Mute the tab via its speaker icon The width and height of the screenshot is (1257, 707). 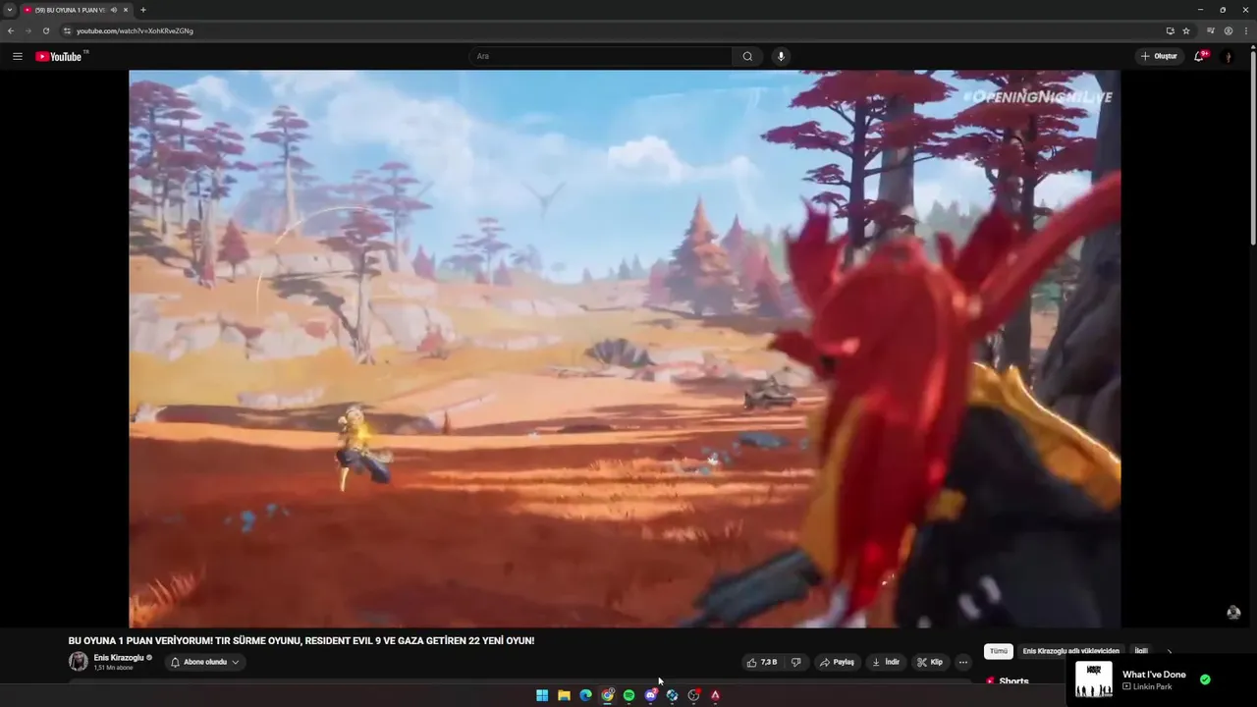[114, 10]
